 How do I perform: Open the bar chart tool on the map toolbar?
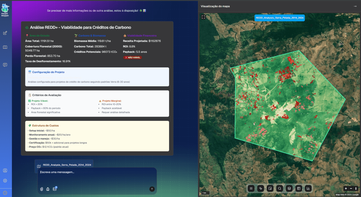click(x=308, y=188)
